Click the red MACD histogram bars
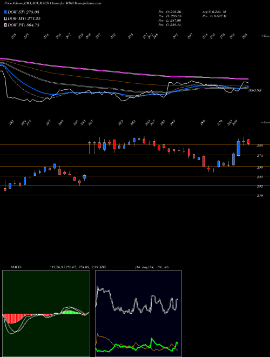This screenshot has width=270, height=357. click(x=13, y=318)
